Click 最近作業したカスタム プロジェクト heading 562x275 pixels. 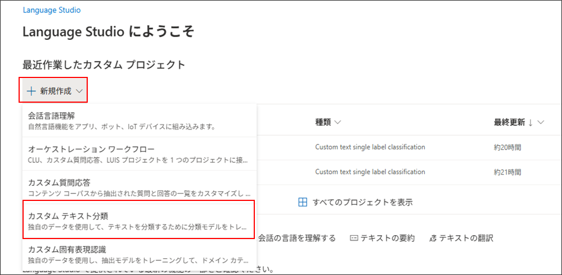click(104, 65)
